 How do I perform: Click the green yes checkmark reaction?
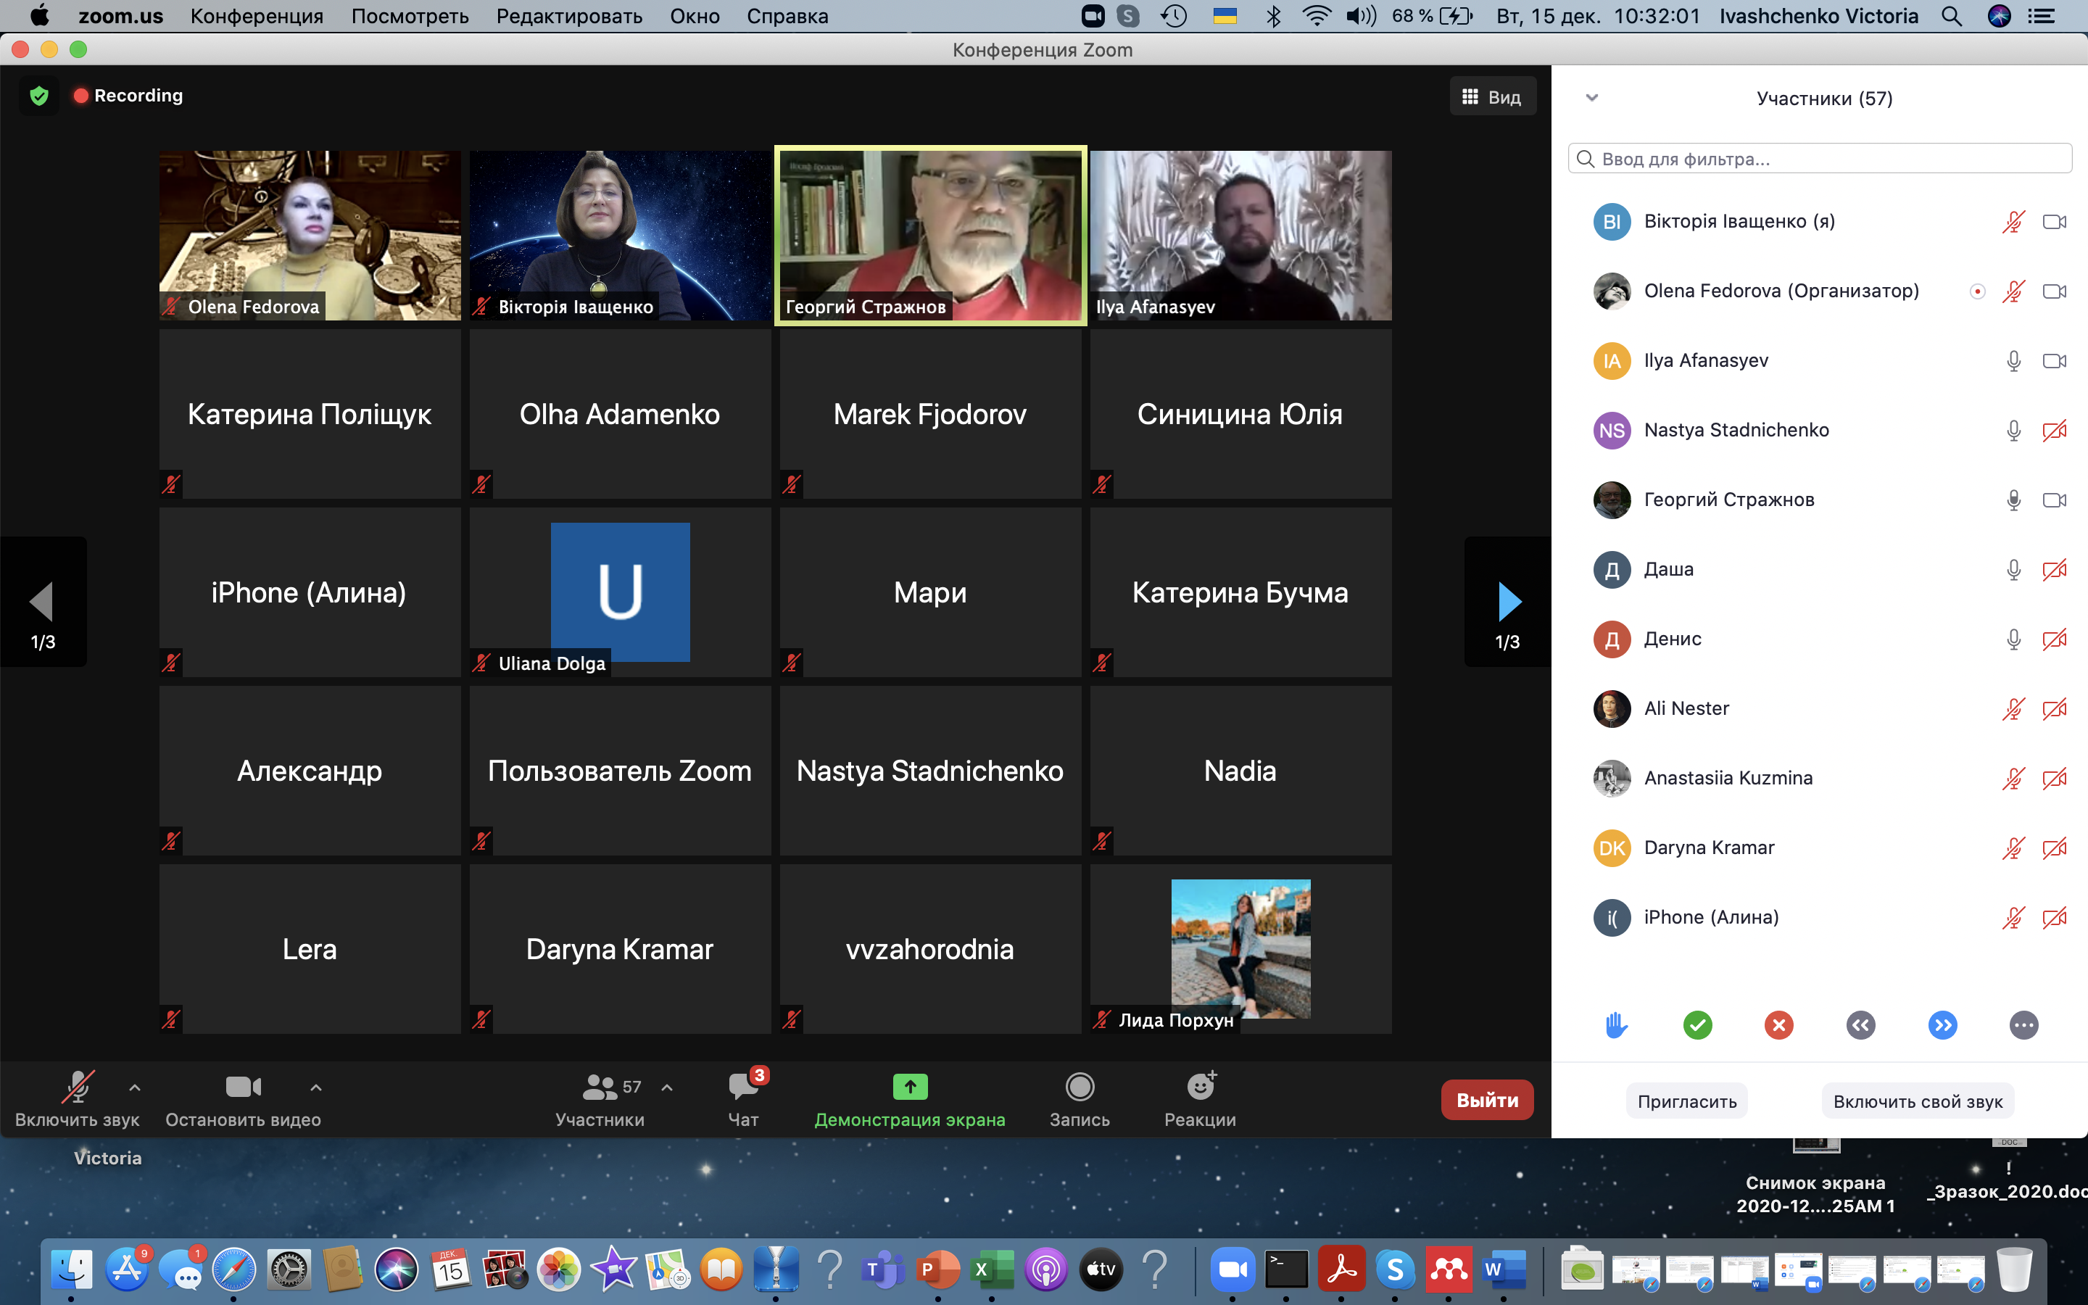click(1697, 1024)
